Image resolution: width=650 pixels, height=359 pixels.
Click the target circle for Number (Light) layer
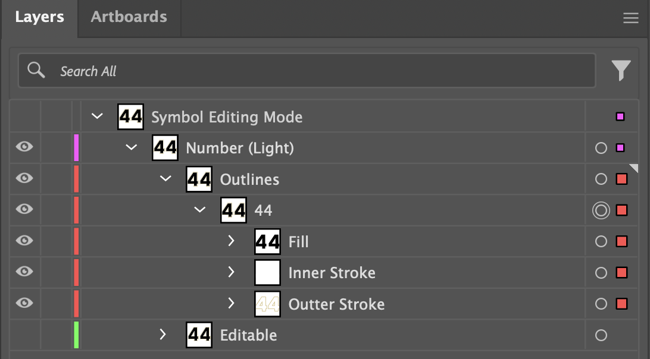pyautogui.click(x=601, y=148)
